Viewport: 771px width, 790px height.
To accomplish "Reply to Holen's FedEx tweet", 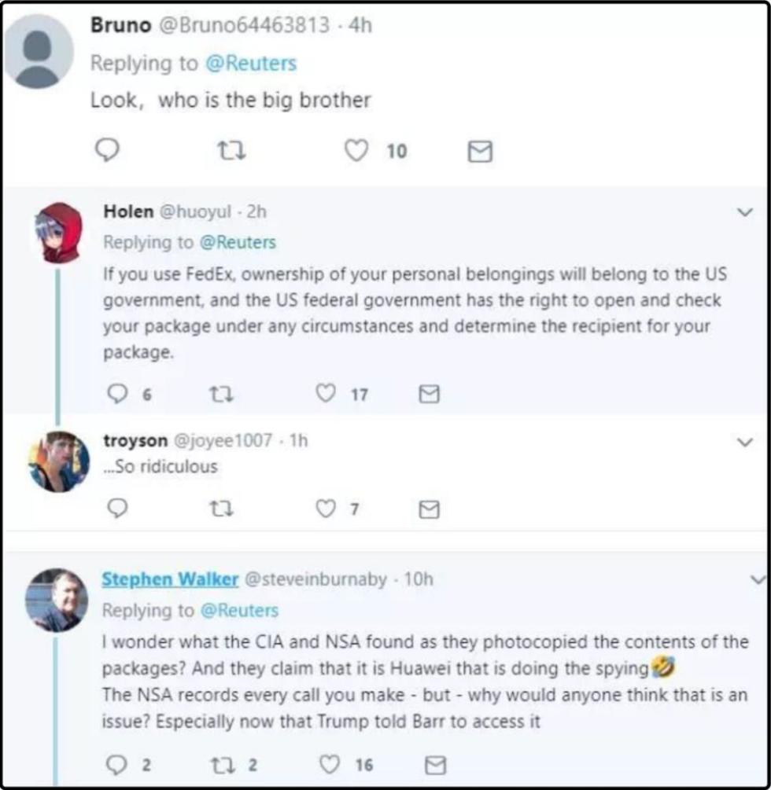I will pyautogui.click(x=117, y=393).
